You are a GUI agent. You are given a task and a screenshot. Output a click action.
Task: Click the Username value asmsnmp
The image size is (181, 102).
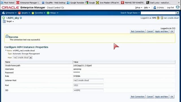point(77,69)
